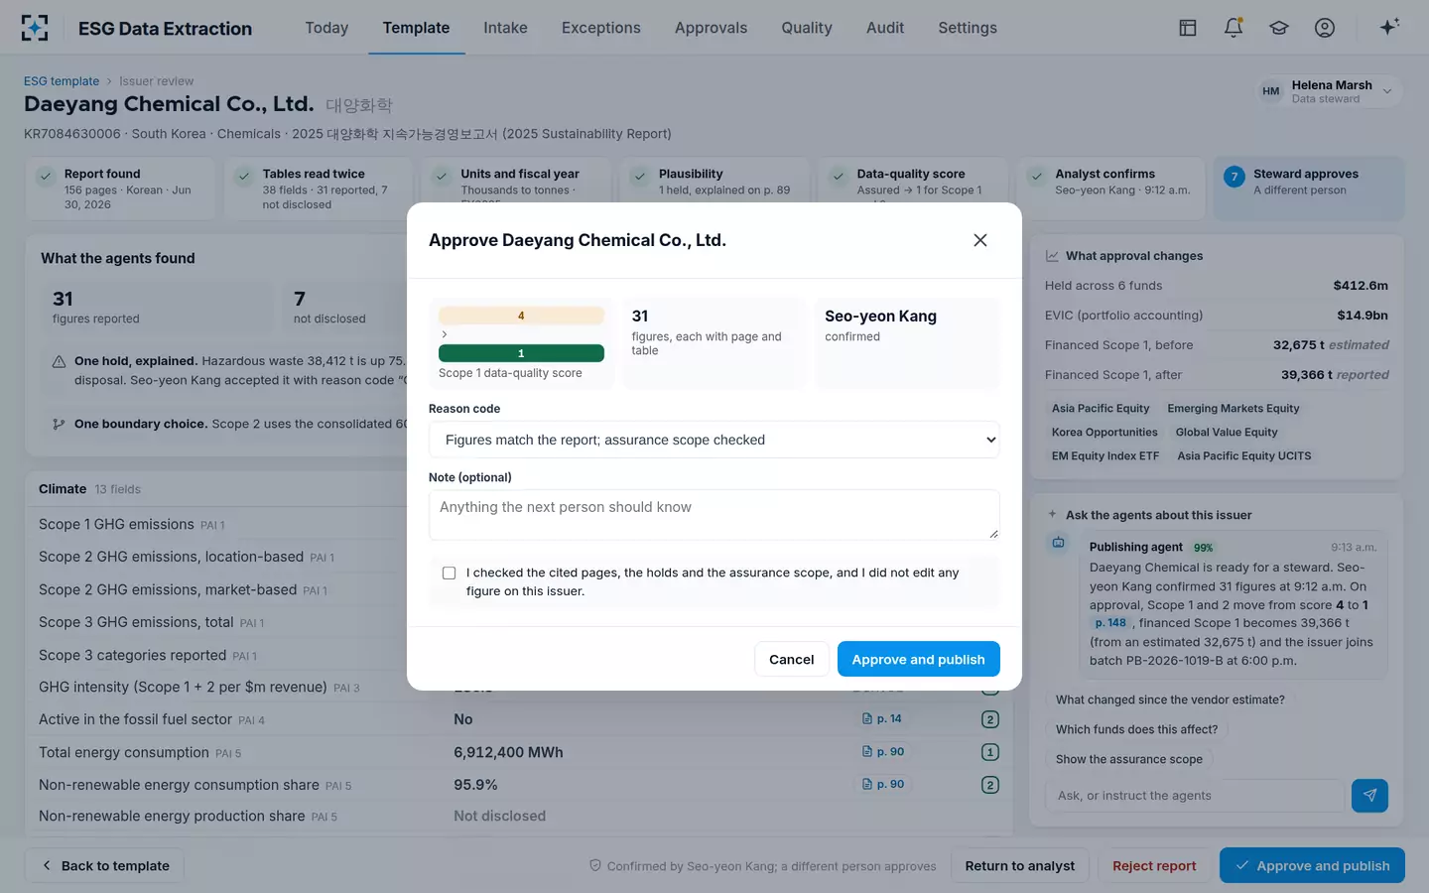The height and width of the screenshot is (893, 1429).
Task: Click the 'Ask, or instruct the agents' field
Action: [x=1195, y=796]
